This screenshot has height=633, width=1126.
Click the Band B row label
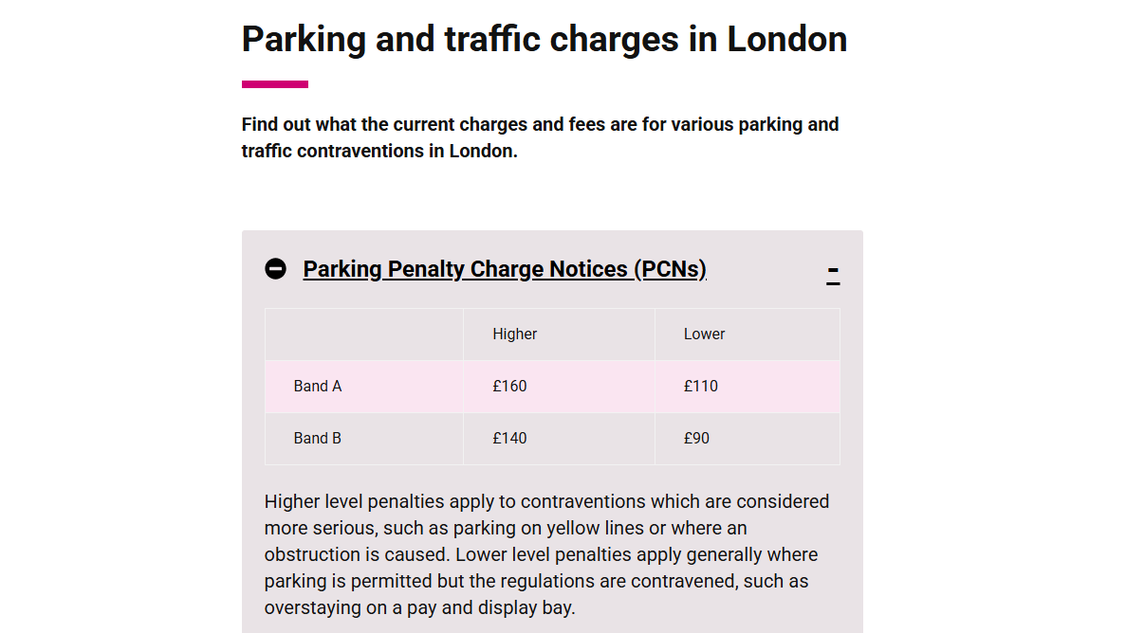[x=318, y=438]
